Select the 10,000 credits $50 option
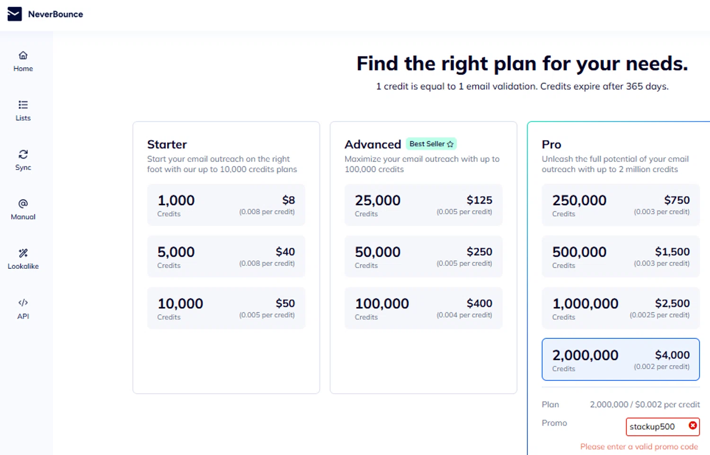The width and height of the screenshot is (710, 455). [x=226, y=308]
